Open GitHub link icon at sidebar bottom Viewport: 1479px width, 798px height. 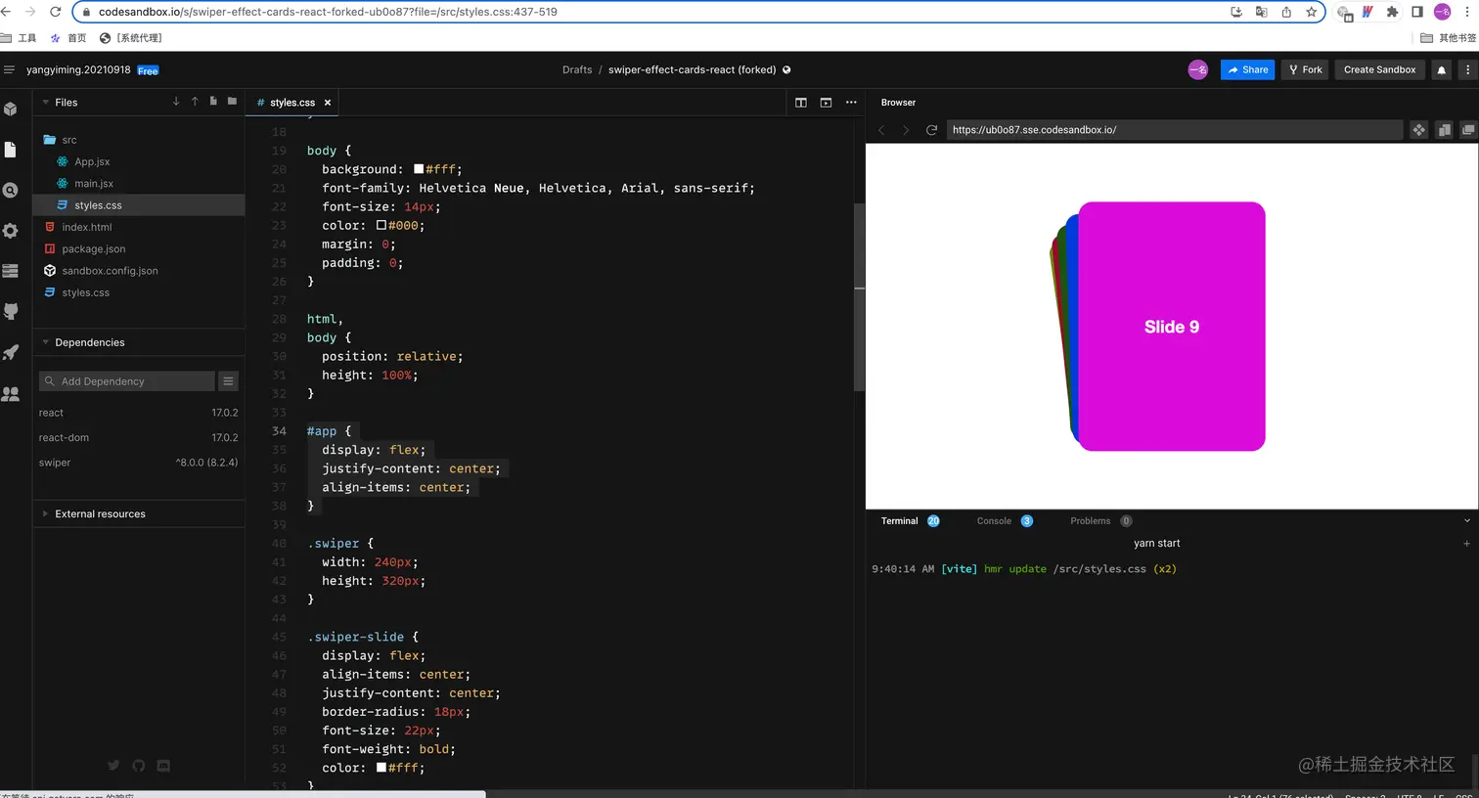coord(139,766)
